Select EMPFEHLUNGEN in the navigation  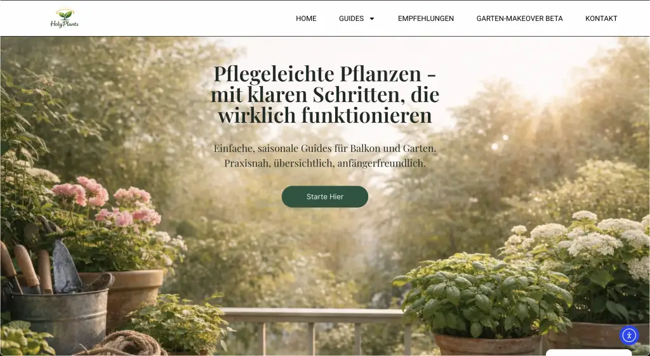point(426,18)
